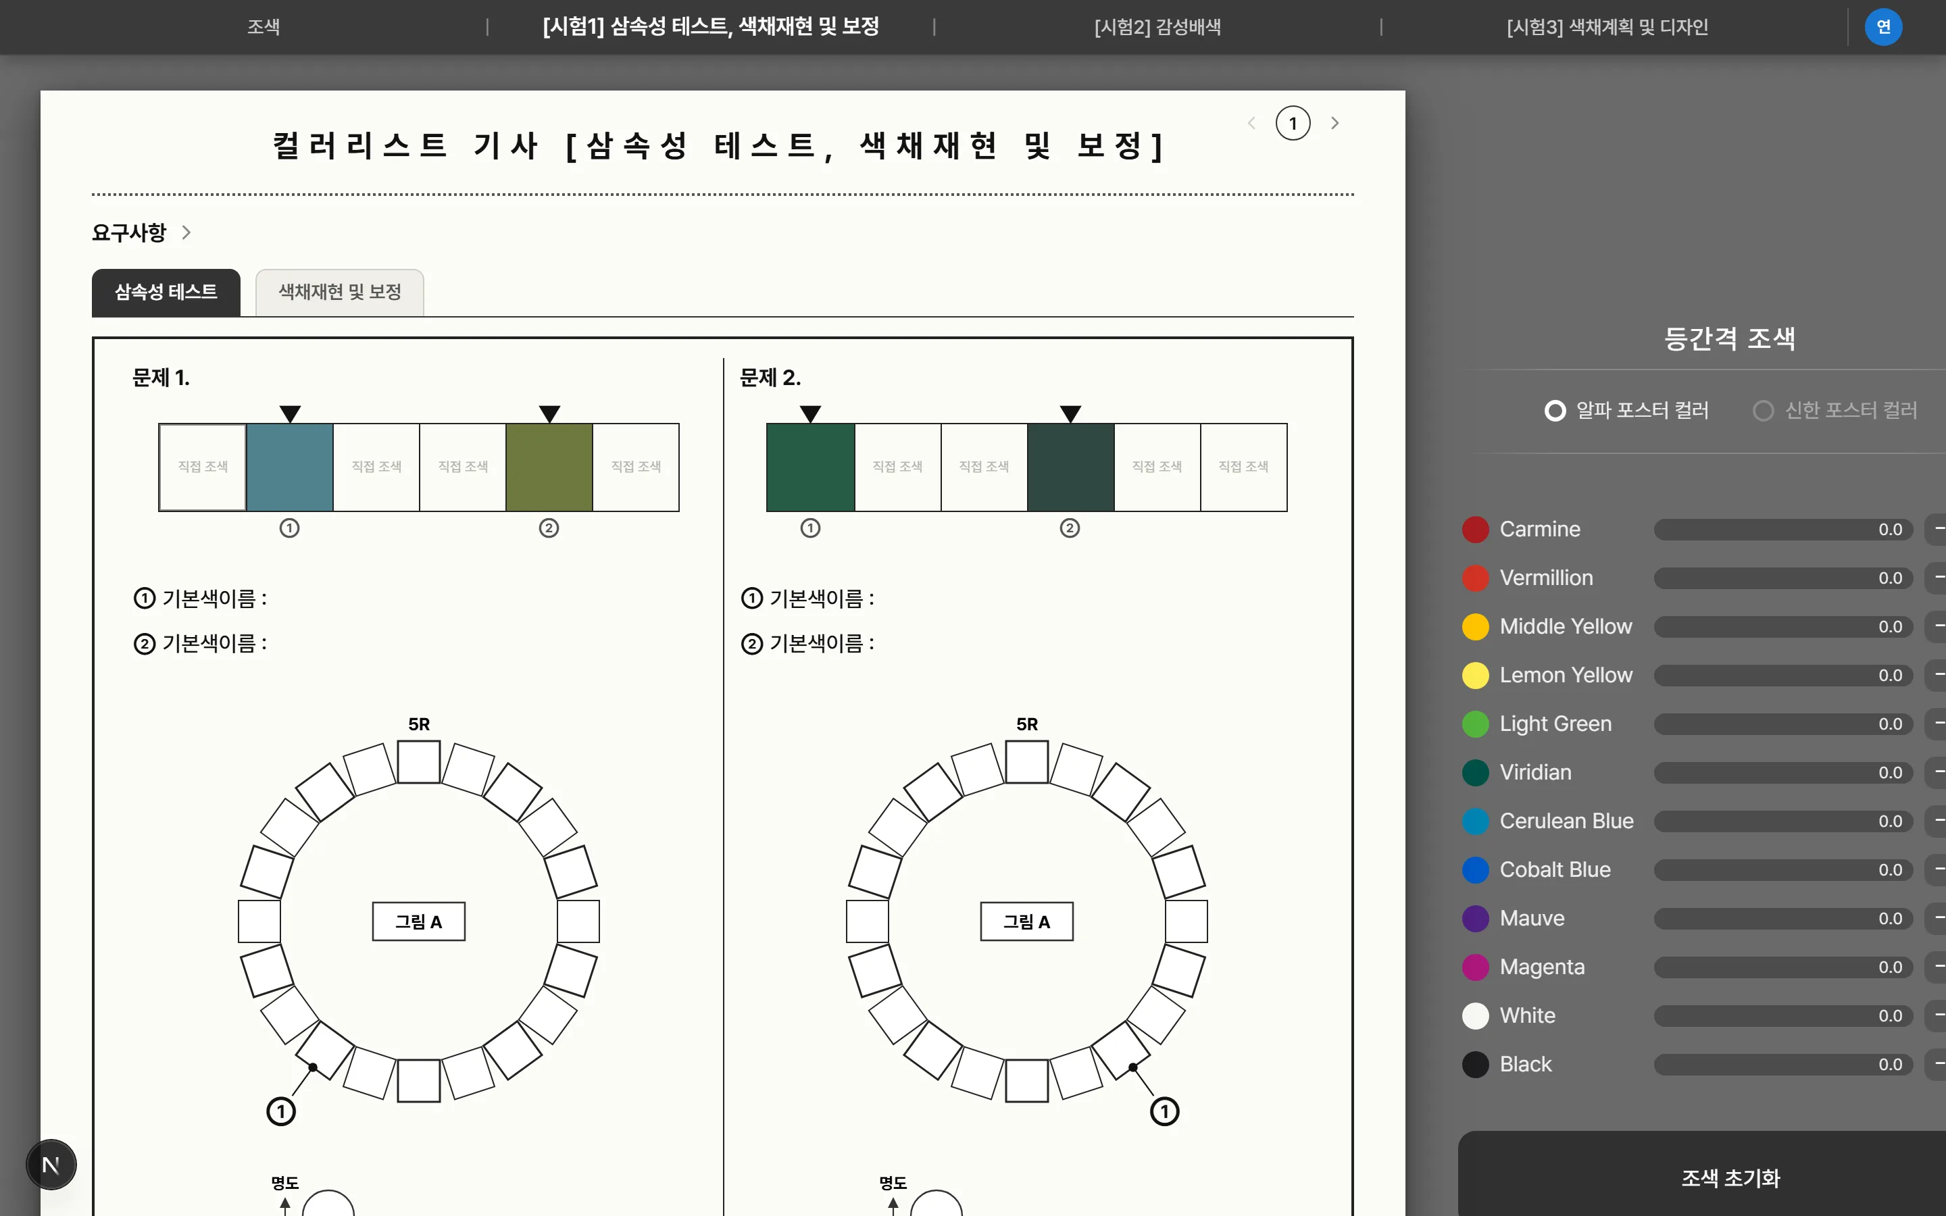Screen dimensions: 1946x1216
Task: Select the dark green swatch ② in 문제 2
Action: 1070,467
